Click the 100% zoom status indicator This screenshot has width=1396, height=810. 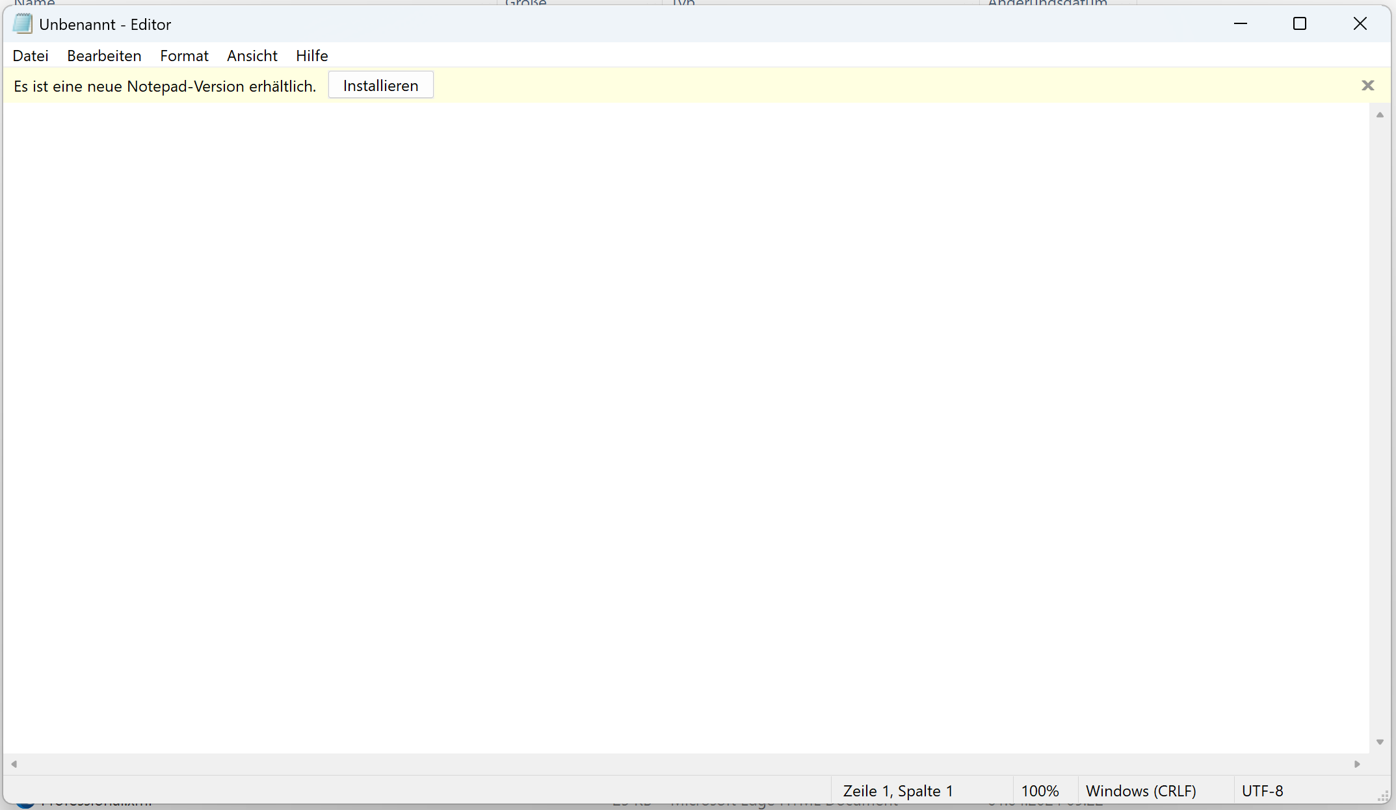[1040, 791]
